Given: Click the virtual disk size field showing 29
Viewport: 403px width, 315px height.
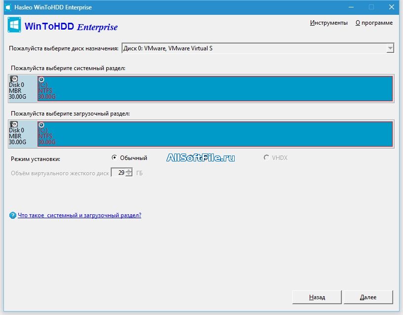Looking at the screenshot, I should pyautogui.click(x=119, y=172).
